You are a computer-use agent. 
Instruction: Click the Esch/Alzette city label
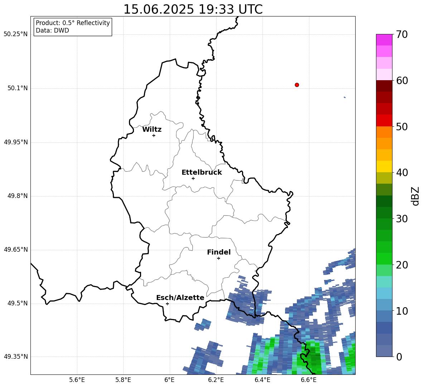pos(180,297)
